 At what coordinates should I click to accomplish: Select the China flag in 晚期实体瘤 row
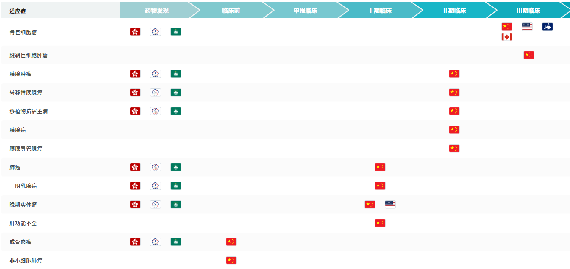click(370, 205)
